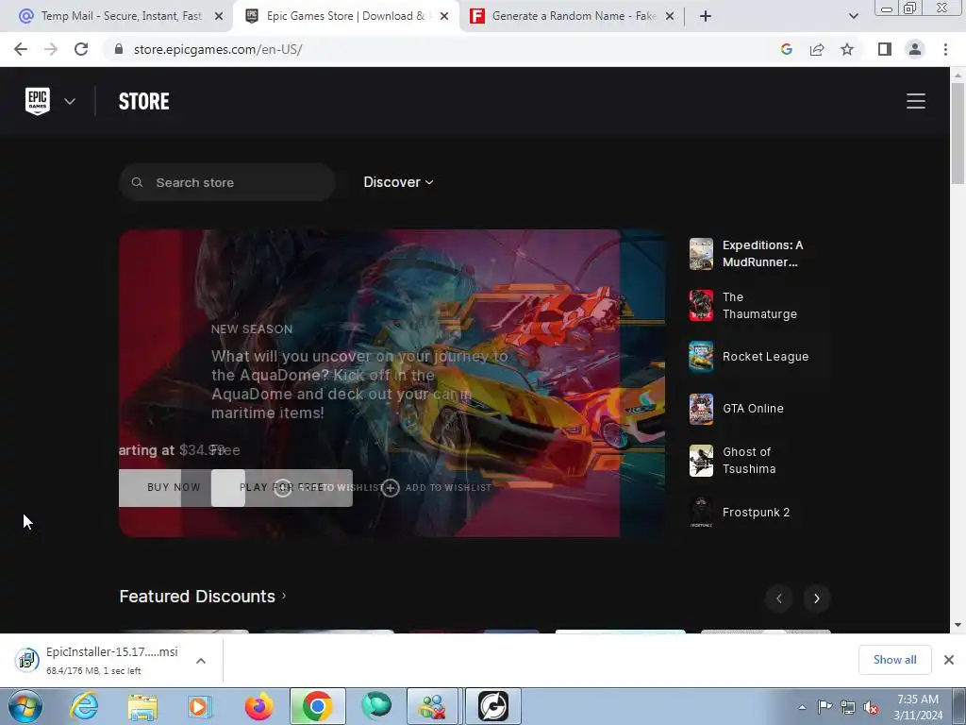Open the browser side panel
Screen dimensions: 966x725
point(885,49)
